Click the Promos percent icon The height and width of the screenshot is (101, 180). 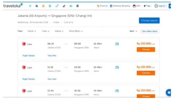98,6
